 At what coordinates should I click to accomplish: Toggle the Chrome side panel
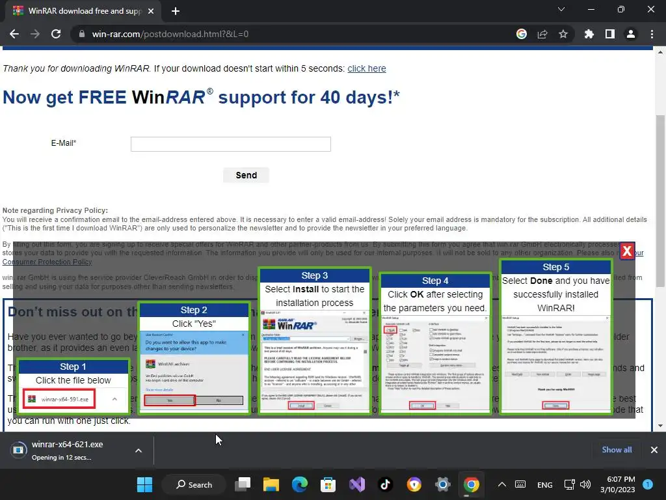click(610, 34)
